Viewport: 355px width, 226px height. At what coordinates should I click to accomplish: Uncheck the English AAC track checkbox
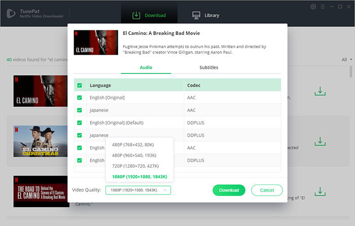[x=80, y=148]
